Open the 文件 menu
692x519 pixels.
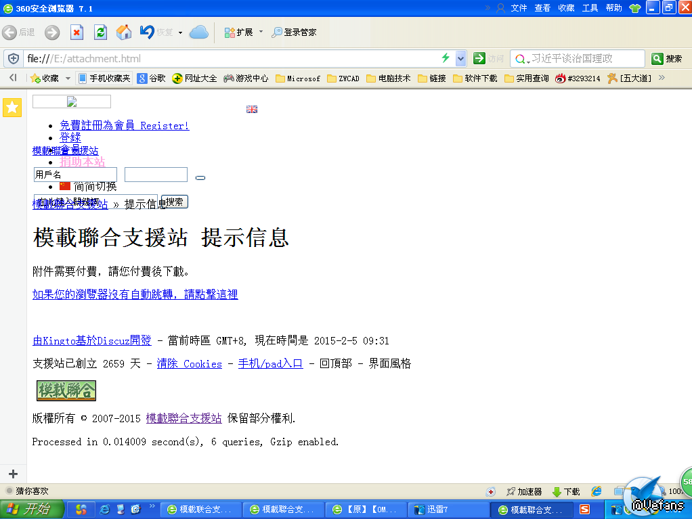pos(519,8)
